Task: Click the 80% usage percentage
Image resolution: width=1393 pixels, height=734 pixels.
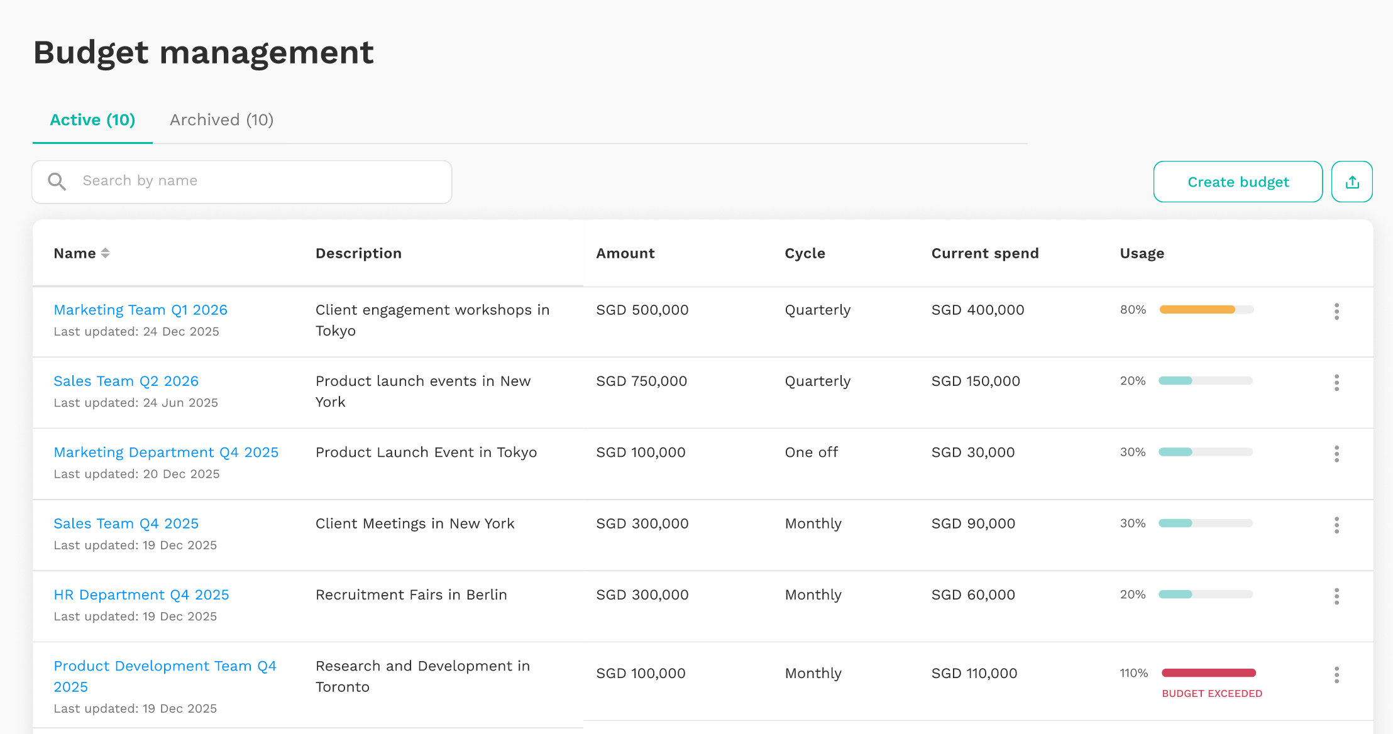Action: pos(1133,309)
